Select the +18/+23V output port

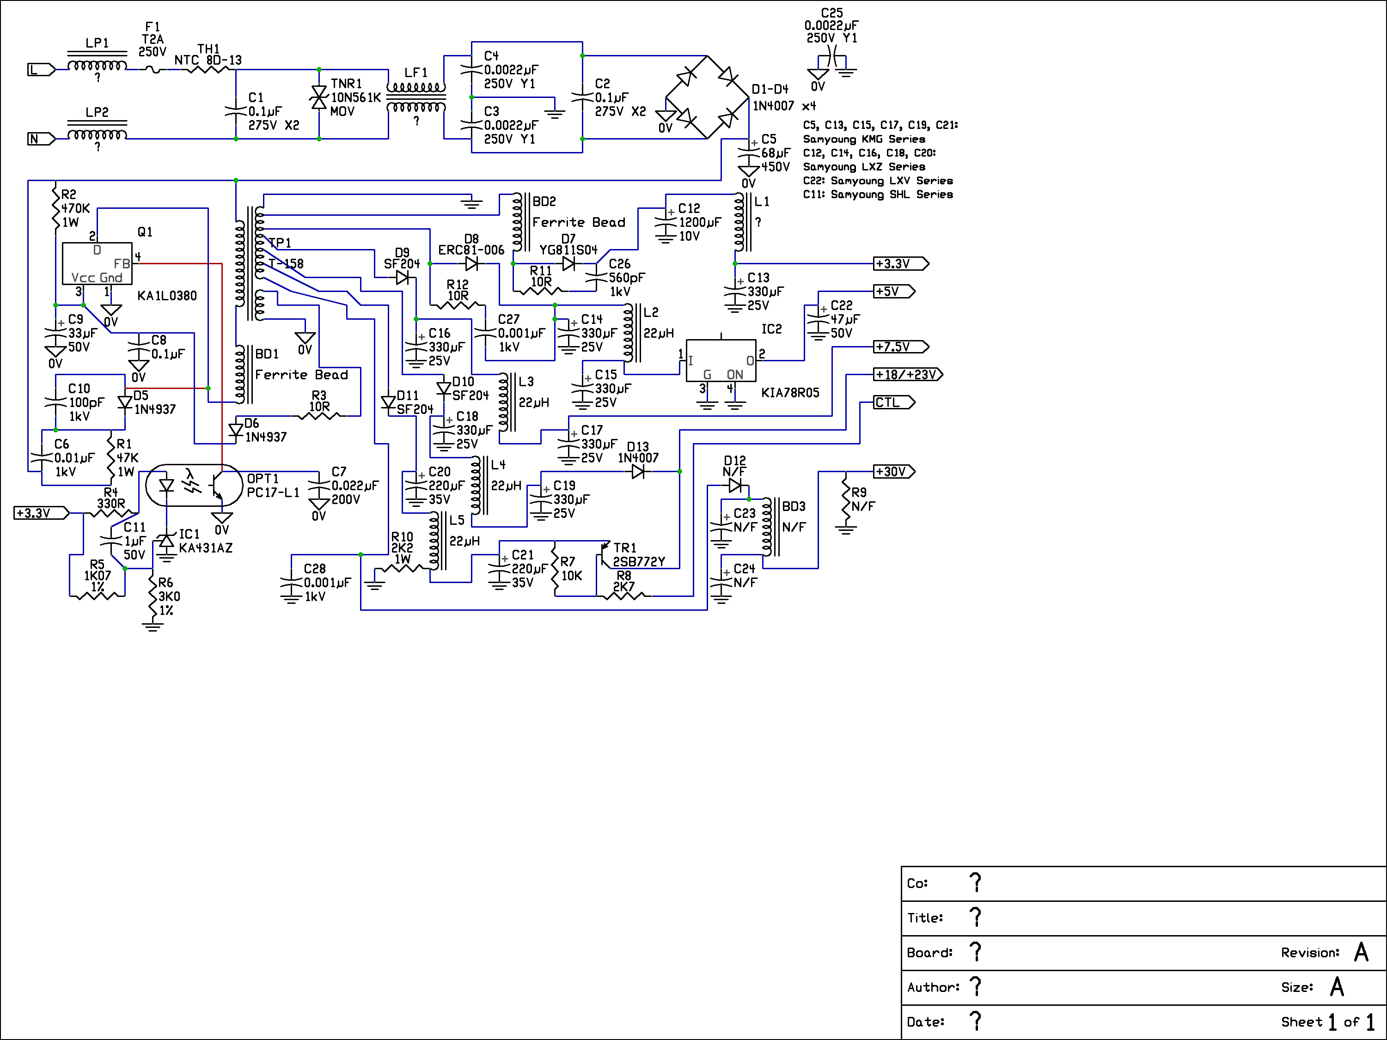[x=908, y=374]
